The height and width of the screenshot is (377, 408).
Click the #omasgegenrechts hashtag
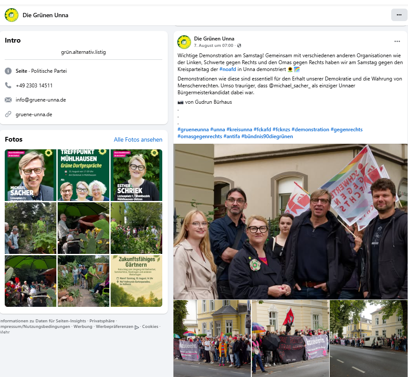pos(200,136)
